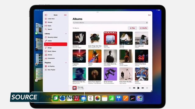Screen dimensions: 195x109
Task: Open the blue water road album
Action: (x=141, y=38)
